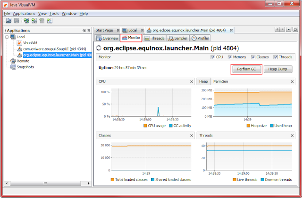
Task: Open the Applications menu
Action: tap(24, 14)
